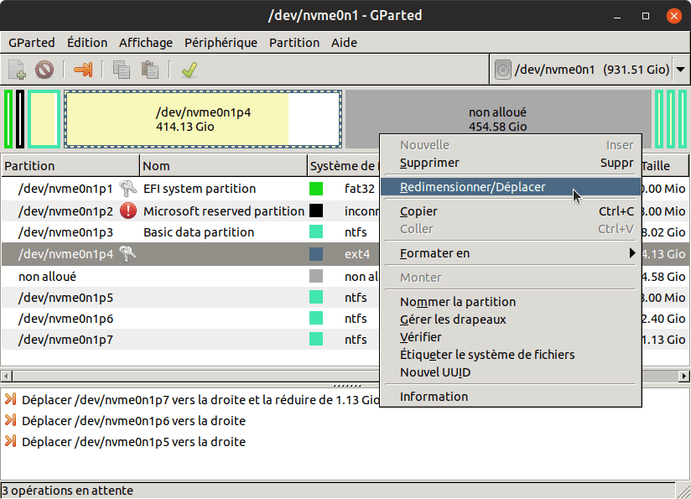Select Supprimer in the context menu

[429, 163]
